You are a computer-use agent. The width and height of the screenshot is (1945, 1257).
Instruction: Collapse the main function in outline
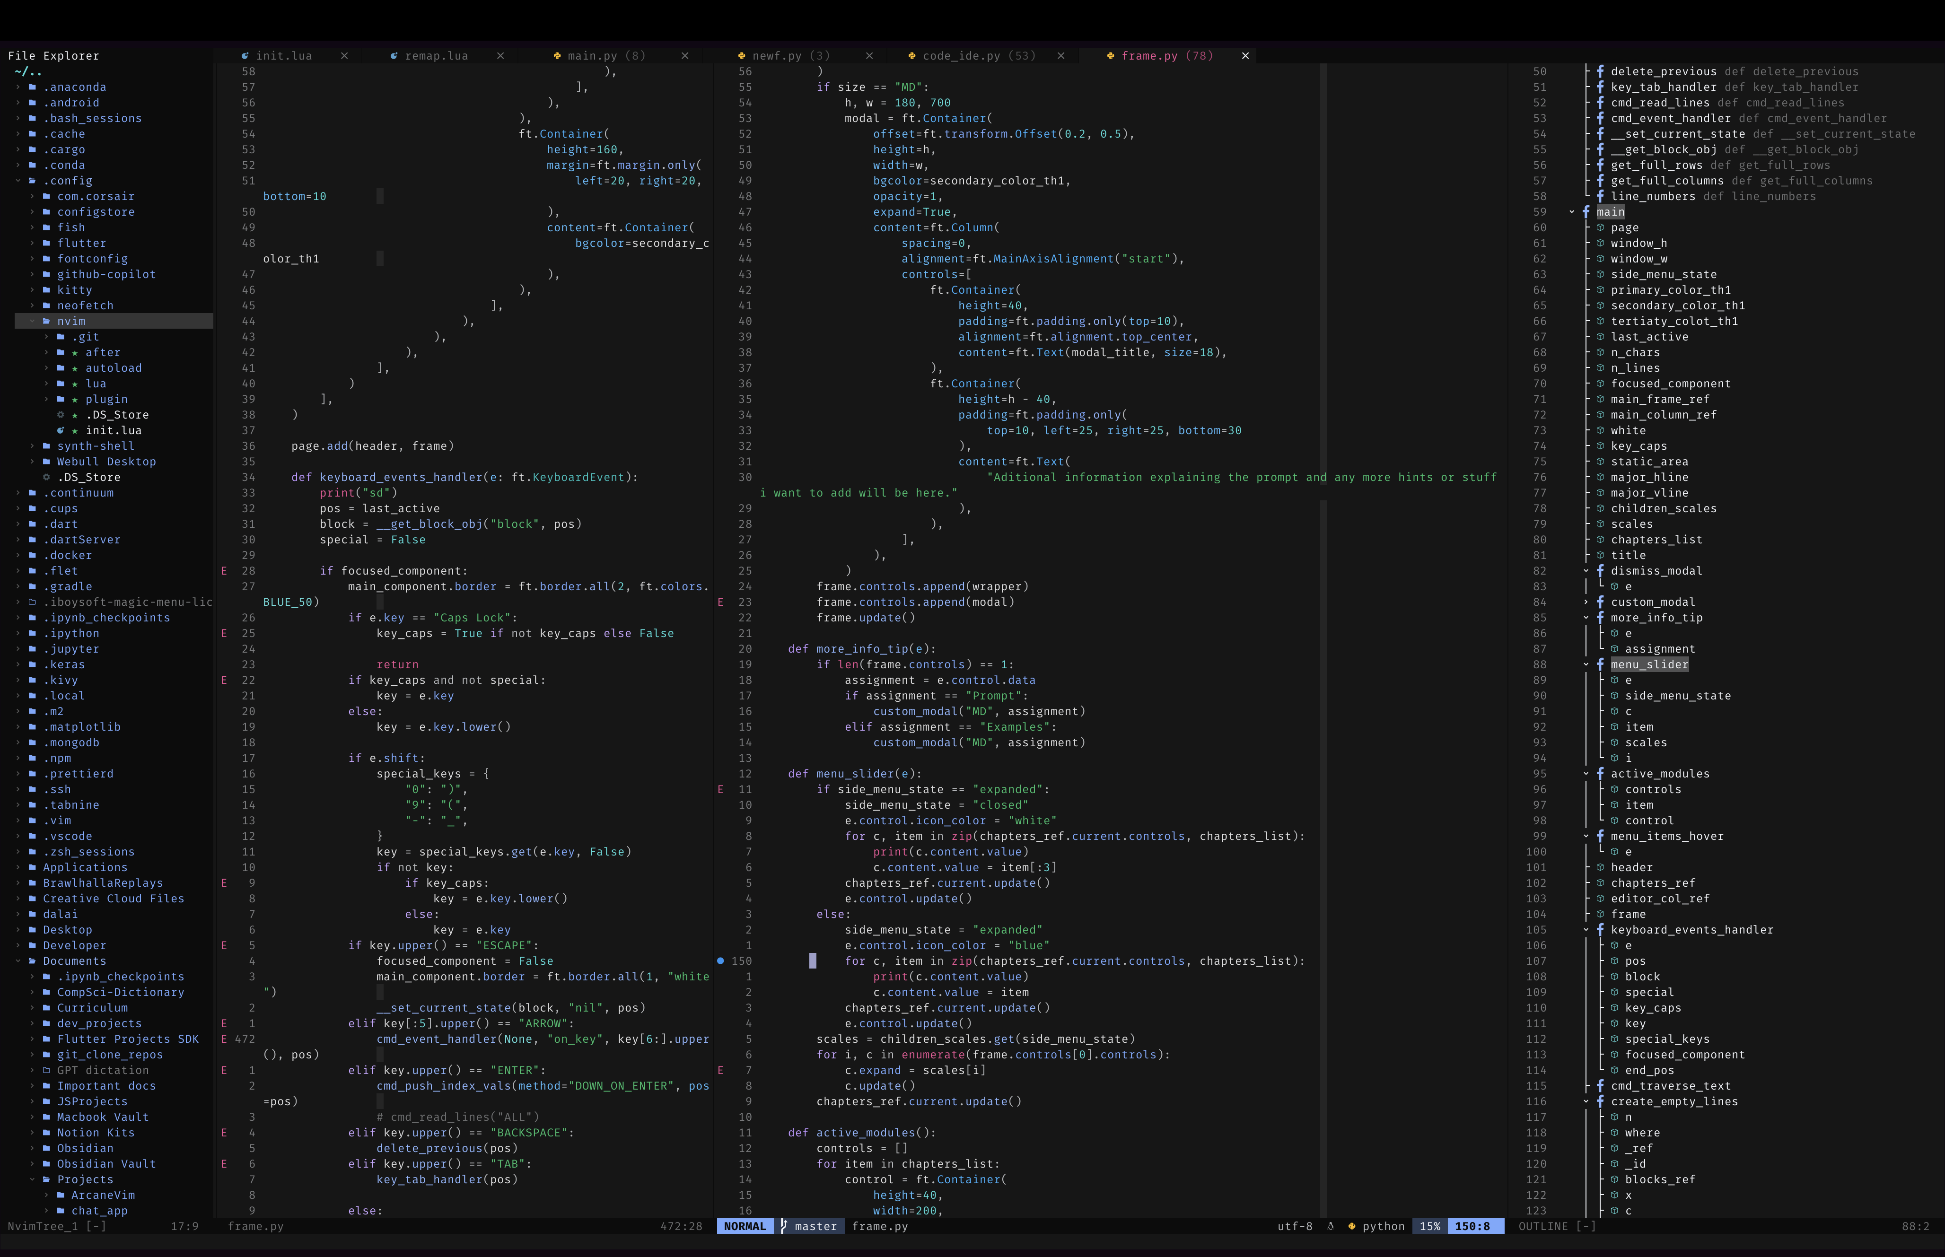click(x=1572, y=212)
